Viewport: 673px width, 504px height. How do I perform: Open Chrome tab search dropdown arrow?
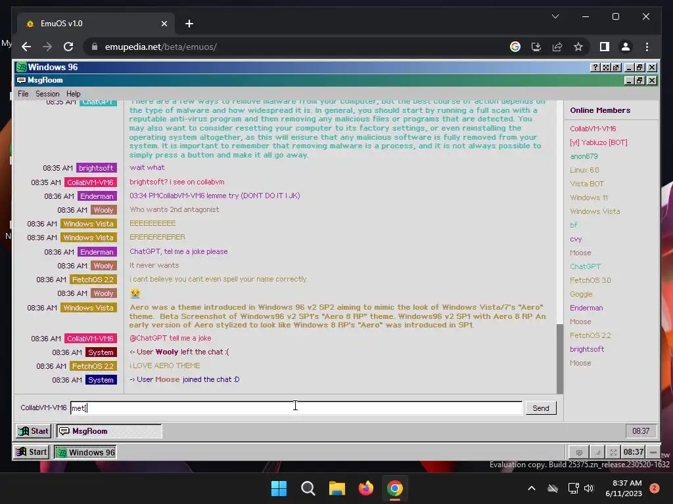[x=555, y=16]
